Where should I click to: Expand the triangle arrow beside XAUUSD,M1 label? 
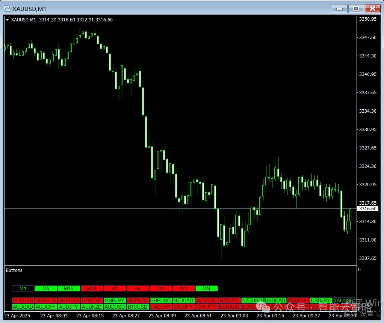(8, 20)
